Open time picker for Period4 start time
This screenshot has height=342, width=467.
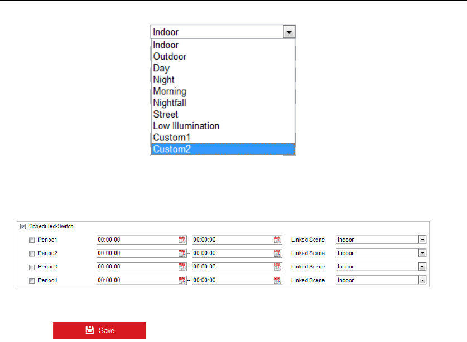[181, 280]
